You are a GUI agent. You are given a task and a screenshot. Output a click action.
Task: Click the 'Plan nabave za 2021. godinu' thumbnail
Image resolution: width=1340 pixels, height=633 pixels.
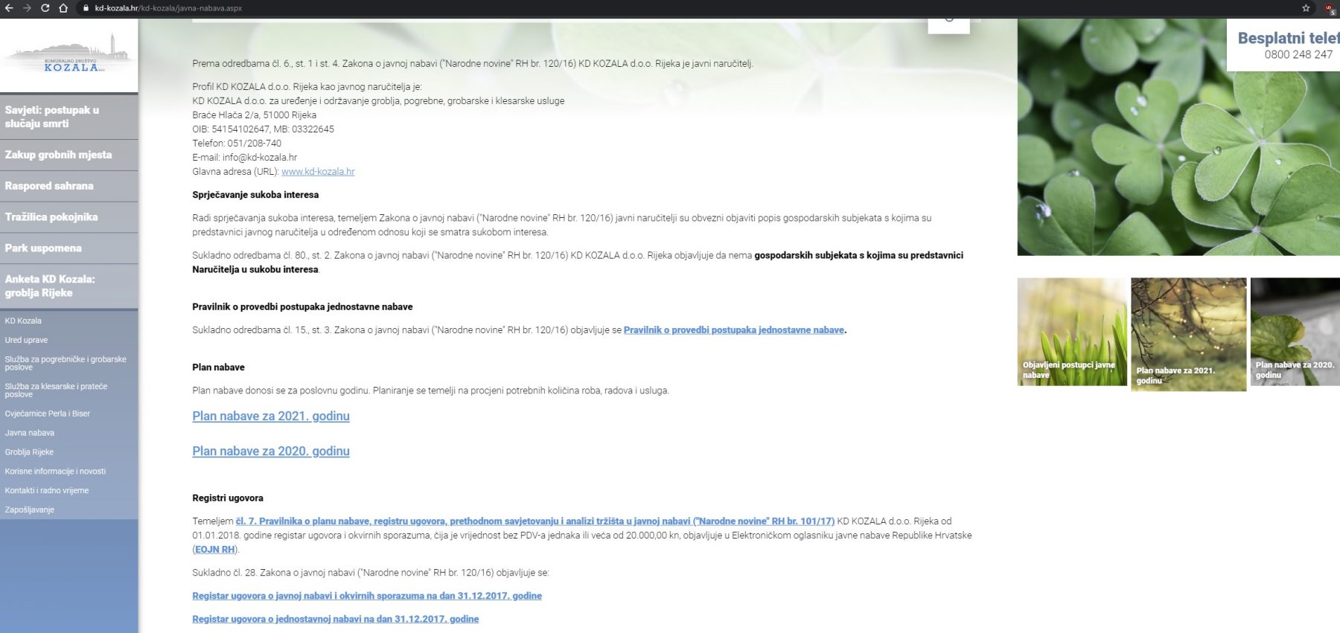1188,334
